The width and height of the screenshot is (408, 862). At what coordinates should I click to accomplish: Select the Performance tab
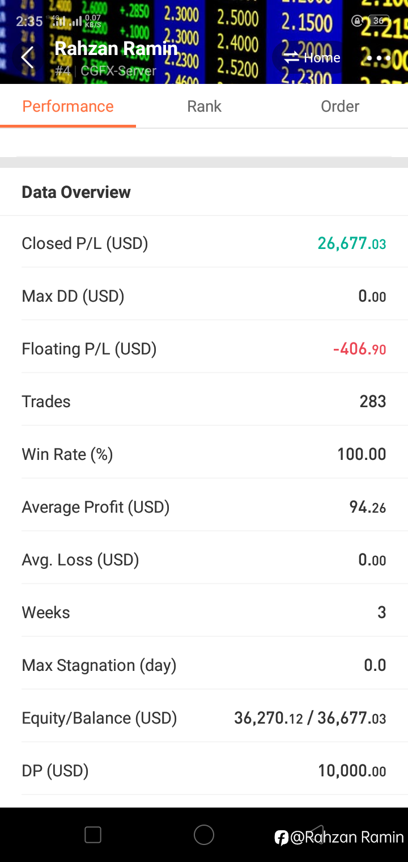pyautogui.click(x=68, y=107)
